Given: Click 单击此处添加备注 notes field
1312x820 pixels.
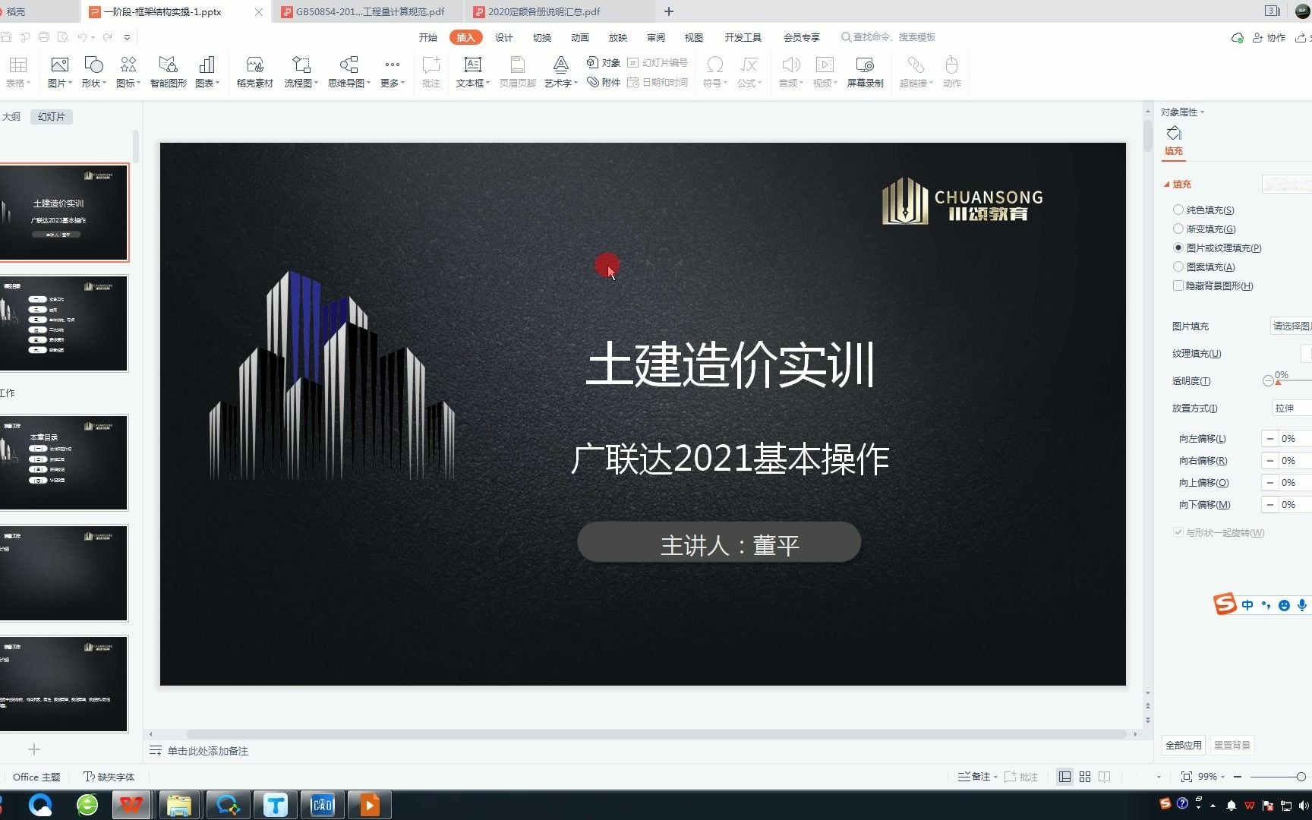Looking at the screenshot, I should [207, 751].
